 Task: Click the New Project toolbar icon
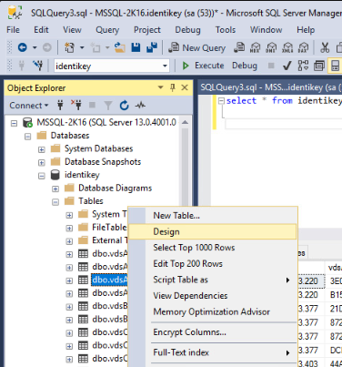coord(69,47)
